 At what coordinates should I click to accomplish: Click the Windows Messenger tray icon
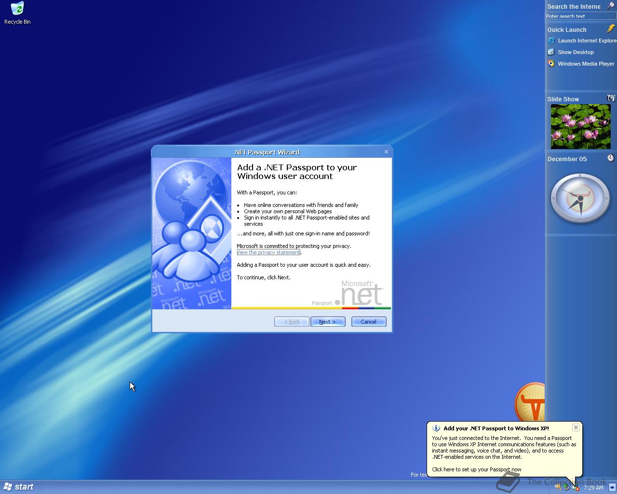pyautogui.click(x=558, y=488)
